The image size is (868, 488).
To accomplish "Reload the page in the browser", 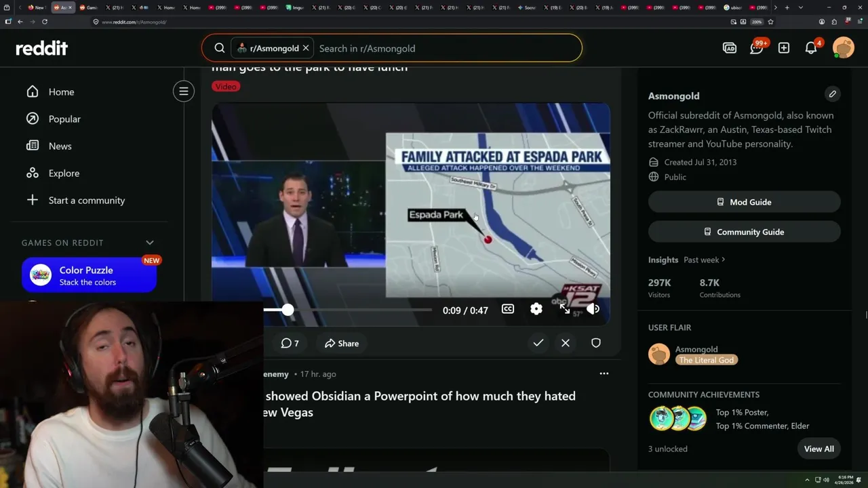I will coord(45,22).
